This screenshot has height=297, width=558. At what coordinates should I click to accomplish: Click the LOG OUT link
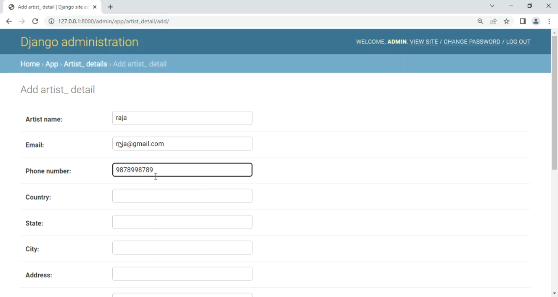pos(518,42)
